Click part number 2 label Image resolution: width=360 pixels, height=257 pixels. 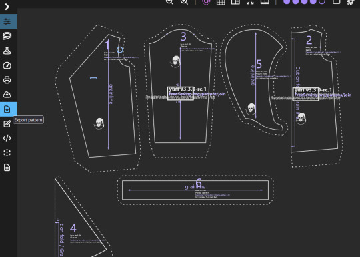pyautogui.click(x=309, y=40)
